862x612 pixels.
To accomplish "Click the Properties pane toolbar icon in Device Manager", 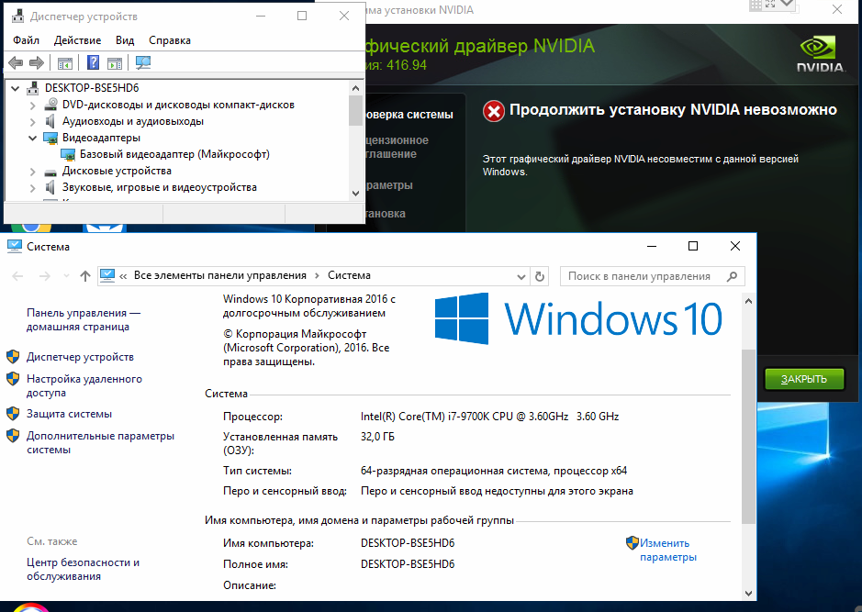I will click(x=115, y=63).
